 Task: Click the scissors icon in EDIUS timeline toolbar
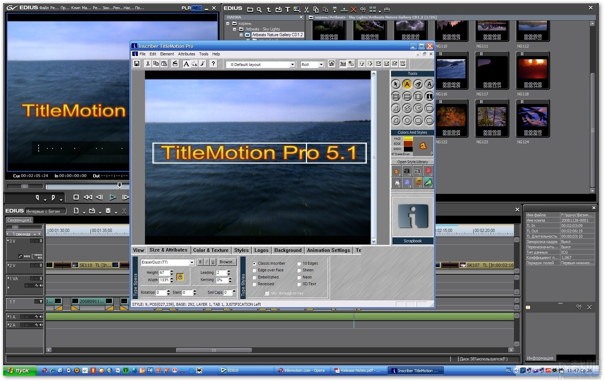click(124, 211)
